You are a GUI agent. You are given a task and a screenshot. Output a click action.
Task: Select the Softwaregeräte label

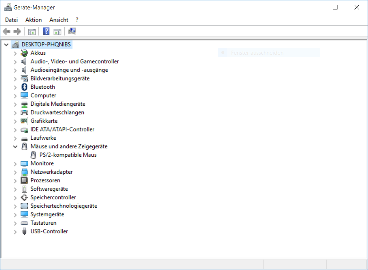(x=49, y=189)
